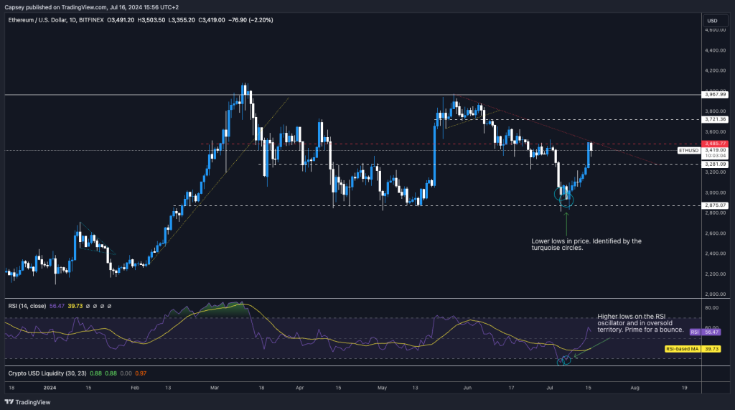Click the green up arrow below the price lows
The image size is (735, 410).
(x=566, y=219)
